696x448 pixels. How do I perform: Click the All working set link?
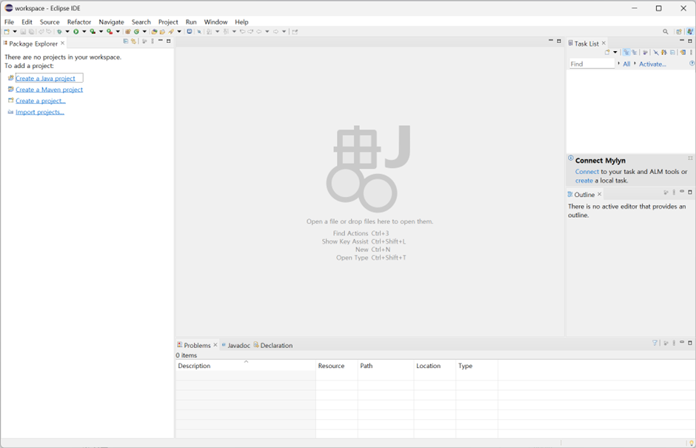pos(626,64)
